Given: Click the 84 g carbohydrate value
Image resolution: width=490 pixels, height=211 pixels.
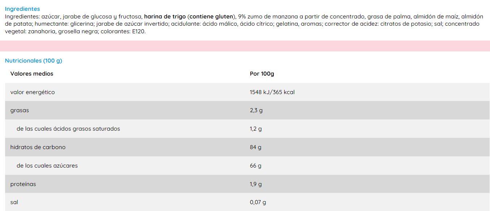Looking at the screenshot, I should 255,147.
